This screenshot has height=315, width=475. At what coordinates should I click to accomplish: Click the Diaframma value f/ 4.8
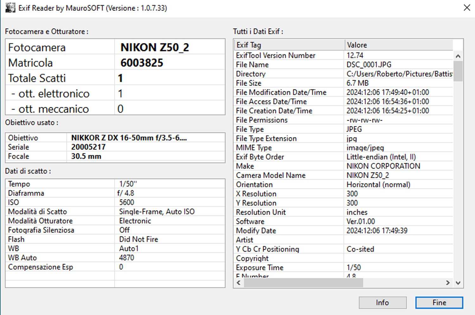(x=126, y=193)
